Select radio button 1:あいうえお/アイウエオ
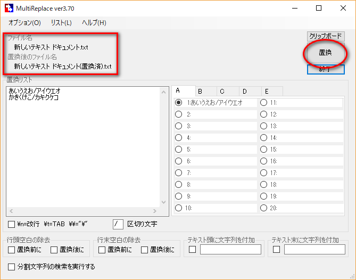The image size is (356, 280). [179, 103]
